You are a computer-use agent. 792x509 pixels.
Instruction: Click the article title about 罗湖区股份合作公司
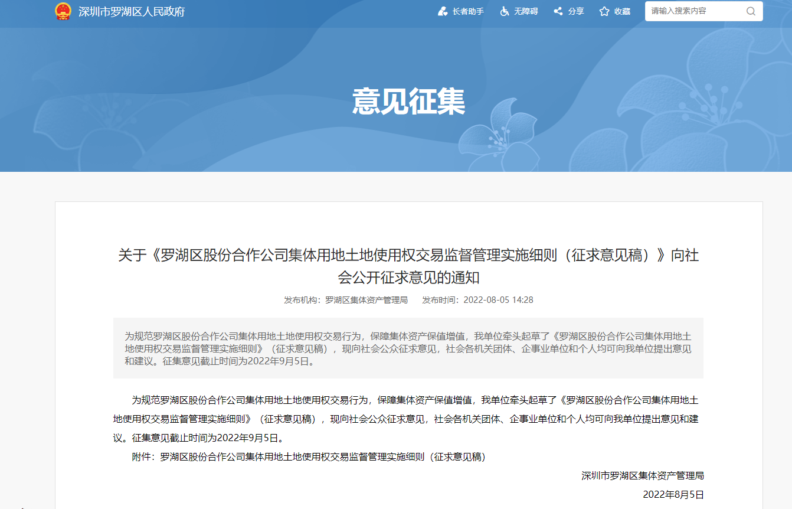408,266
